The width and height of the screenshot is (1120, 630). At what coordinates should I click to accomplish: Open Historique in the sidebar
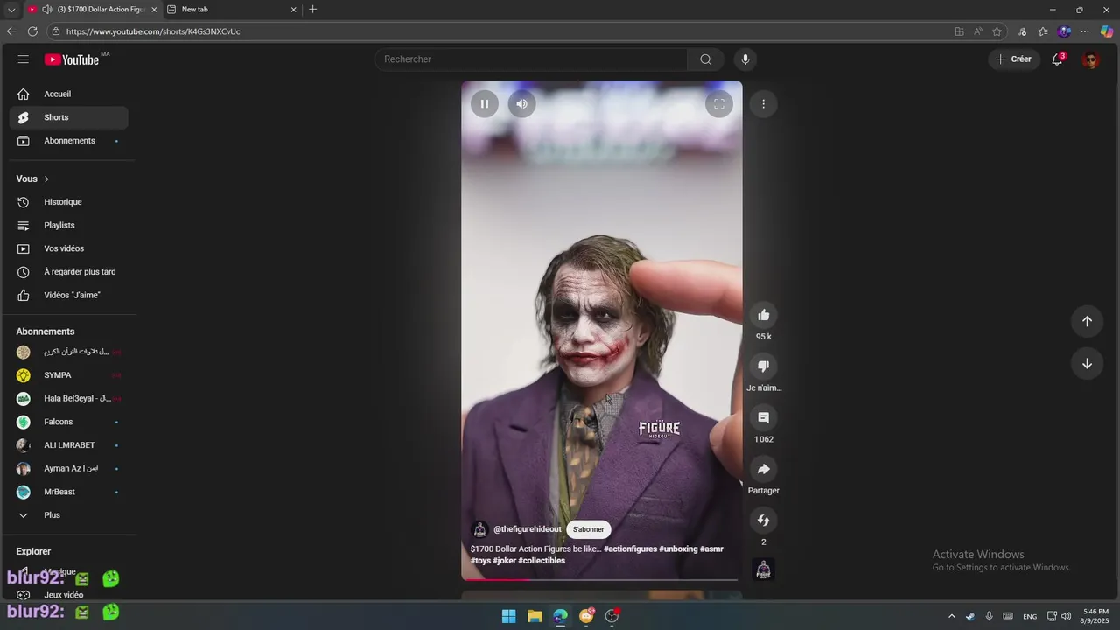click(69, 202)
